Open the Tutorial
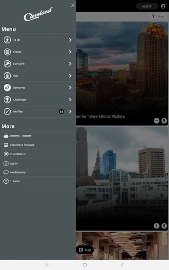169x270 pixels. pyautogui.click(x=38, y=181)
